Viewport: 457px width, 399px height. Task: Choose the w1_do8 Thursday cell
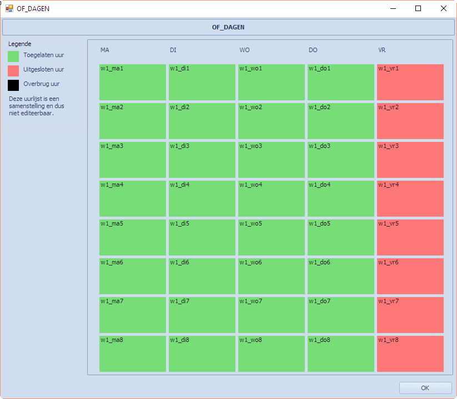tap(341, 354)
